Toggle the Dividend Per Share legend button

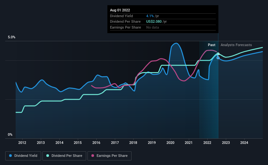[x=64, y=156]
